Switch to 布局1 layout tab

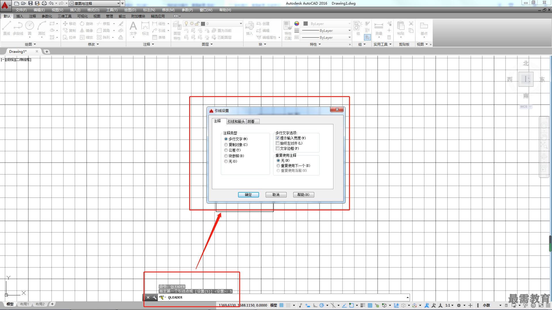(24, 304)
